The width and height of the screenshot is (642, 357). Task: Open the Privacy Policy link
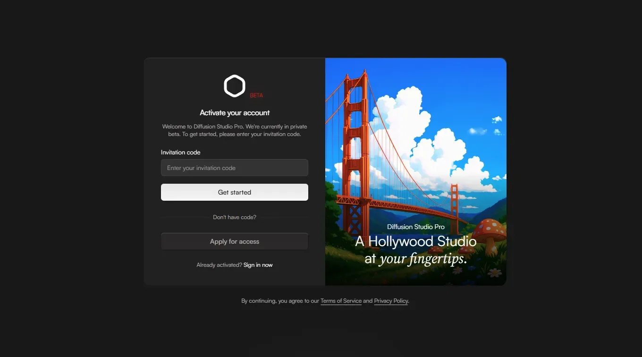coord(391,301)
